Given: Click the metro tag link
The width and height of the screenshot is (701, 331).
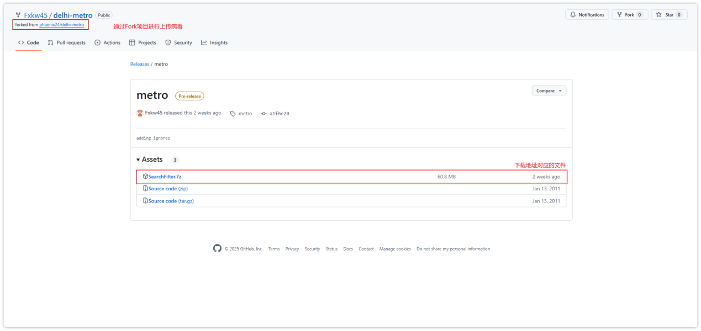Looking at the screenshot, I should pyautogui.click(x=245, y=114).
